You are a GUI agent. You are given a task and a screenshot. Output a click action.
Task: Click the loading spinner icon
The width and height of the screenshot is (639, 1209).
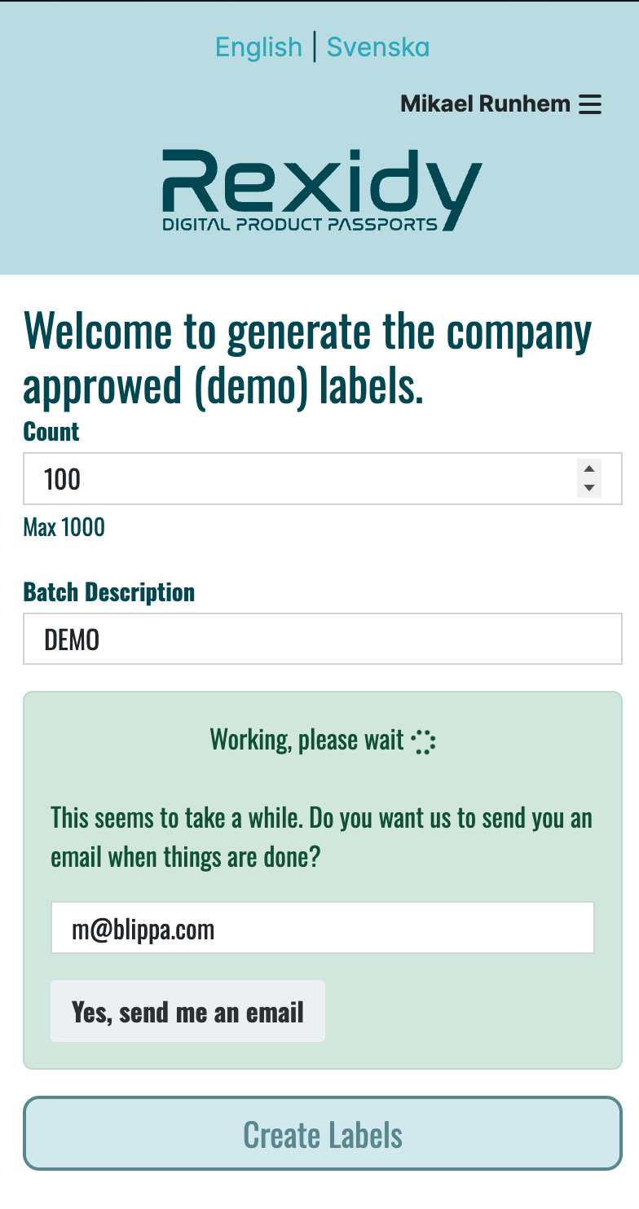(x=424, y=741)
